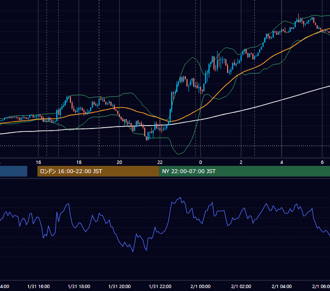
Task: Click the ロンドン 16:00-22:00 JST session bar
Action: click(98, 171)
